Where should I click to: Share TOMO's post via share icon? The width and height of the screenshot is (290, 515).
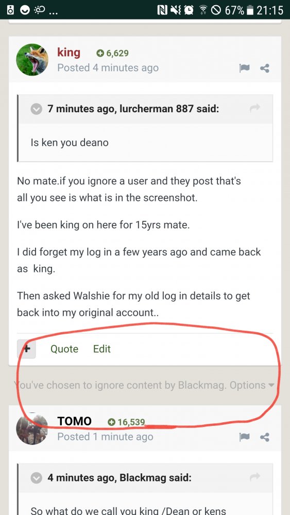[265, 437]
